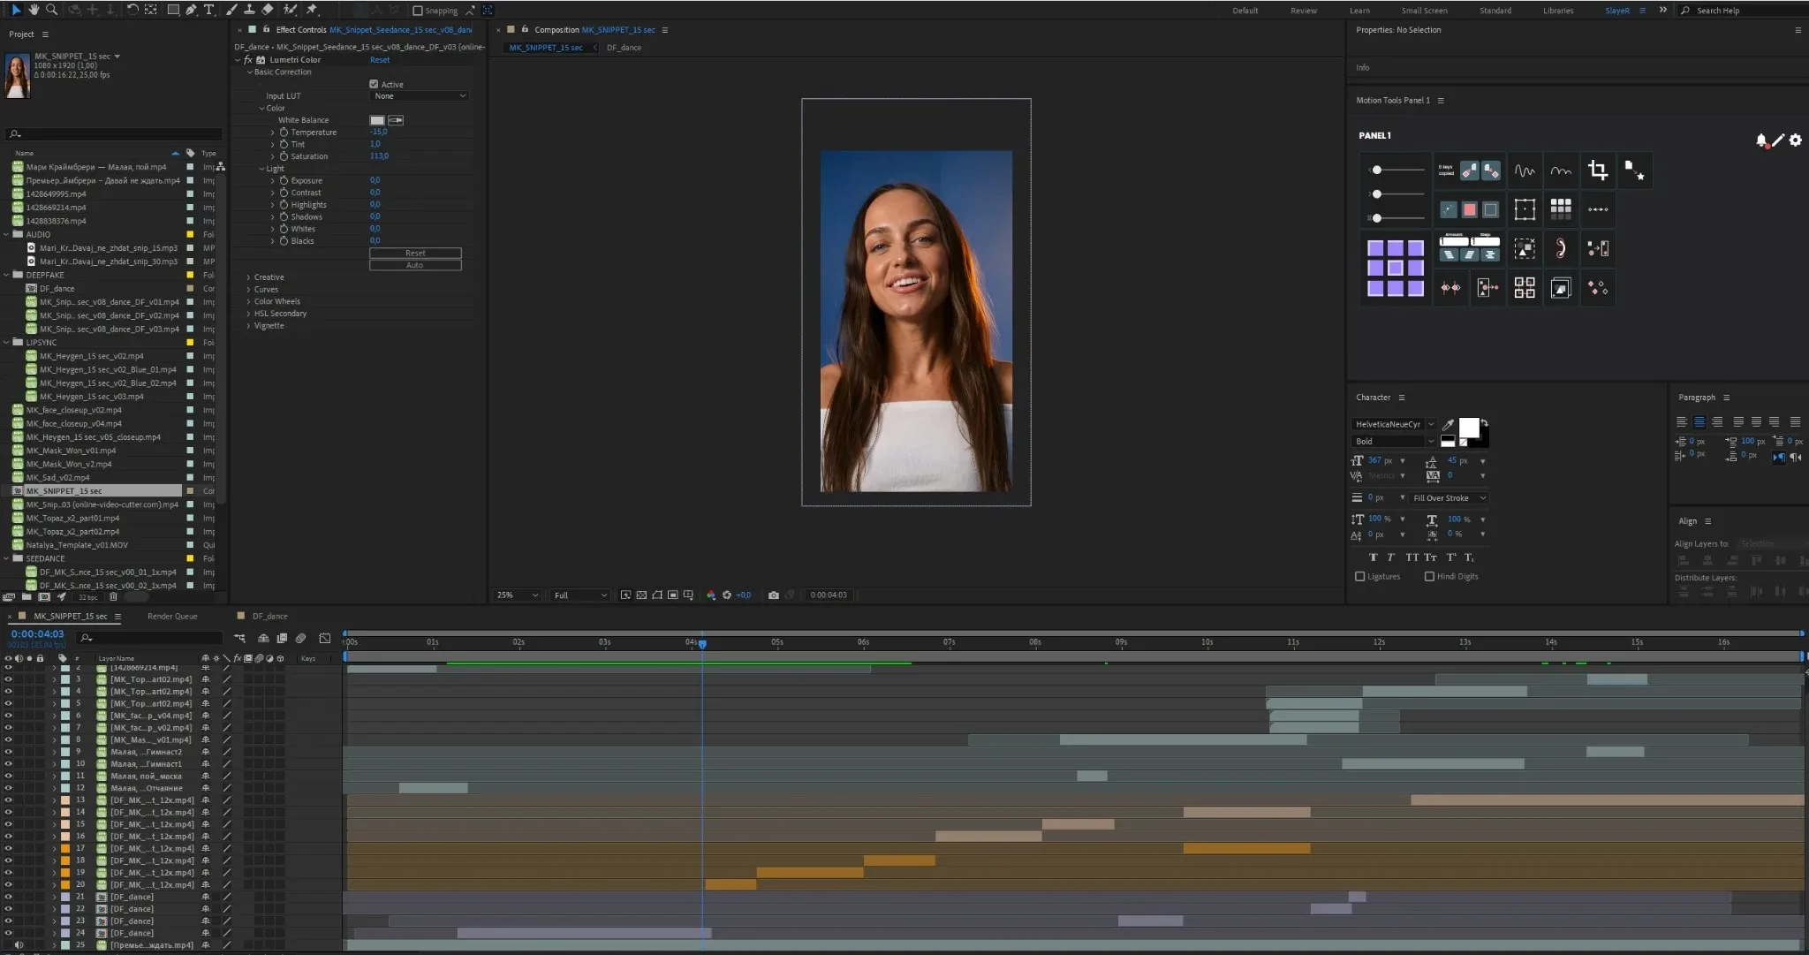
Task: Expand the Curves section
Action: tap(249, 290)
